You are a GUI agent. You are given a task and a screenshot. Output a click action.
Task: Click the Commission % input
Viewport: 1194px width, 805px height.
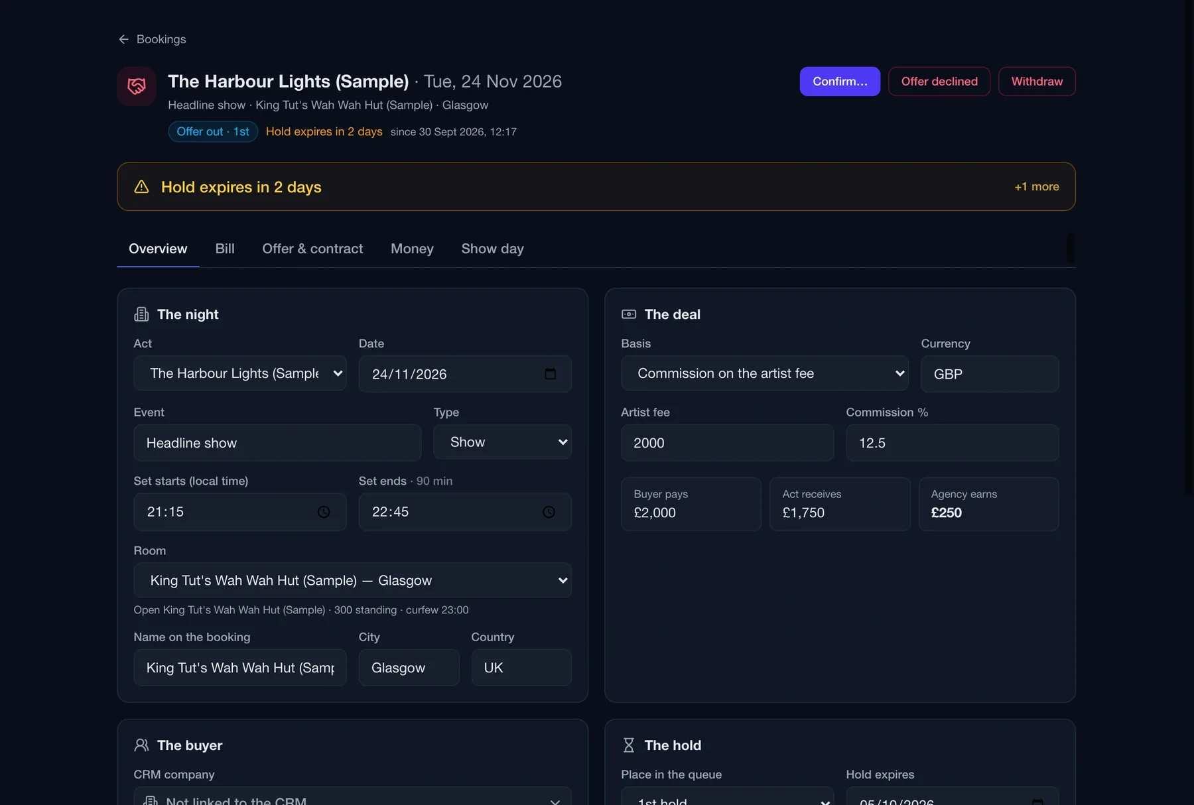[x=952, y=443]
